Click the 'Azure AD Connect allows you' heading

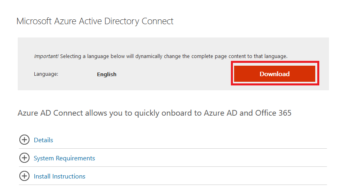(155, 113)
